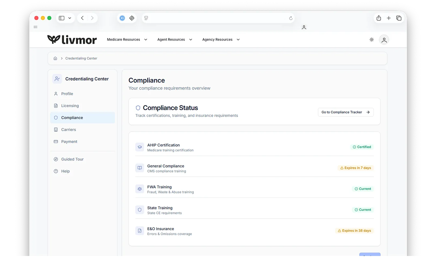Click the State Training Current badge

coord(363,210)
